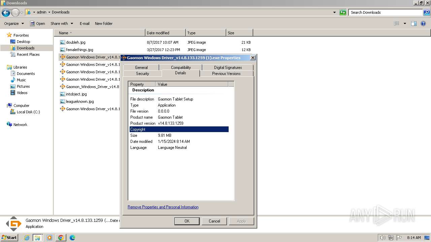Select the Product version property row
The image size is (431, 242).
pos(179,123)
